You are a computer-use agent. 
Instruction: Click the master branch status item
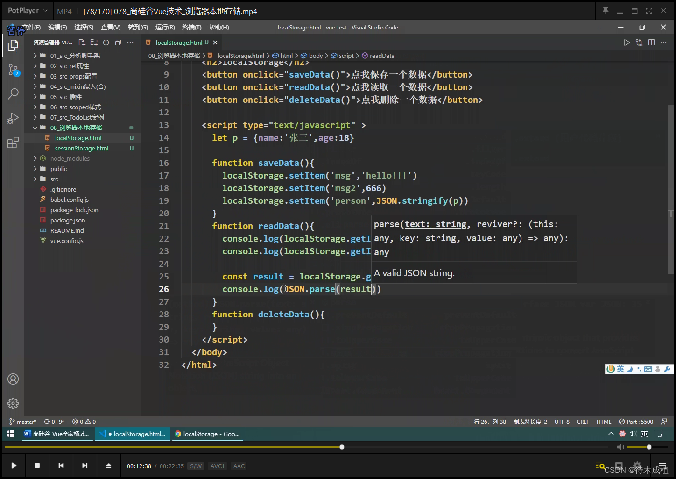(x=22, y=422)
